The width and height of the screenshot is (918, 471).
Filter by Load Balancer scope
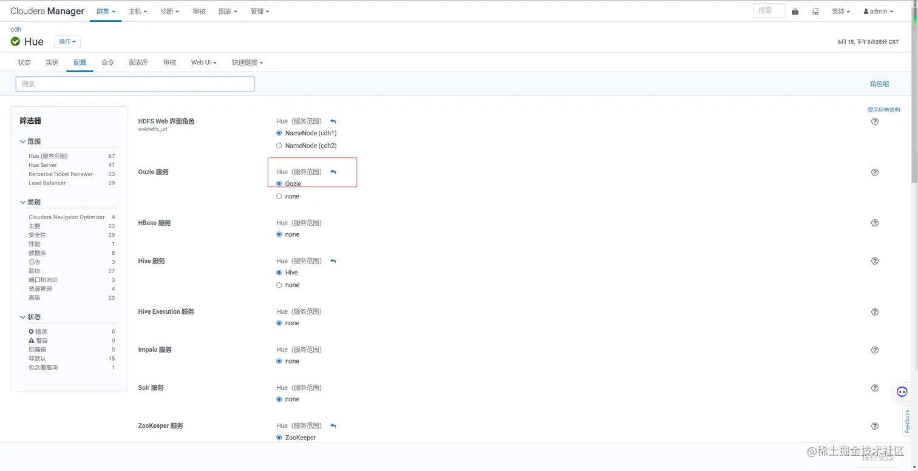(x=47, y=183)
